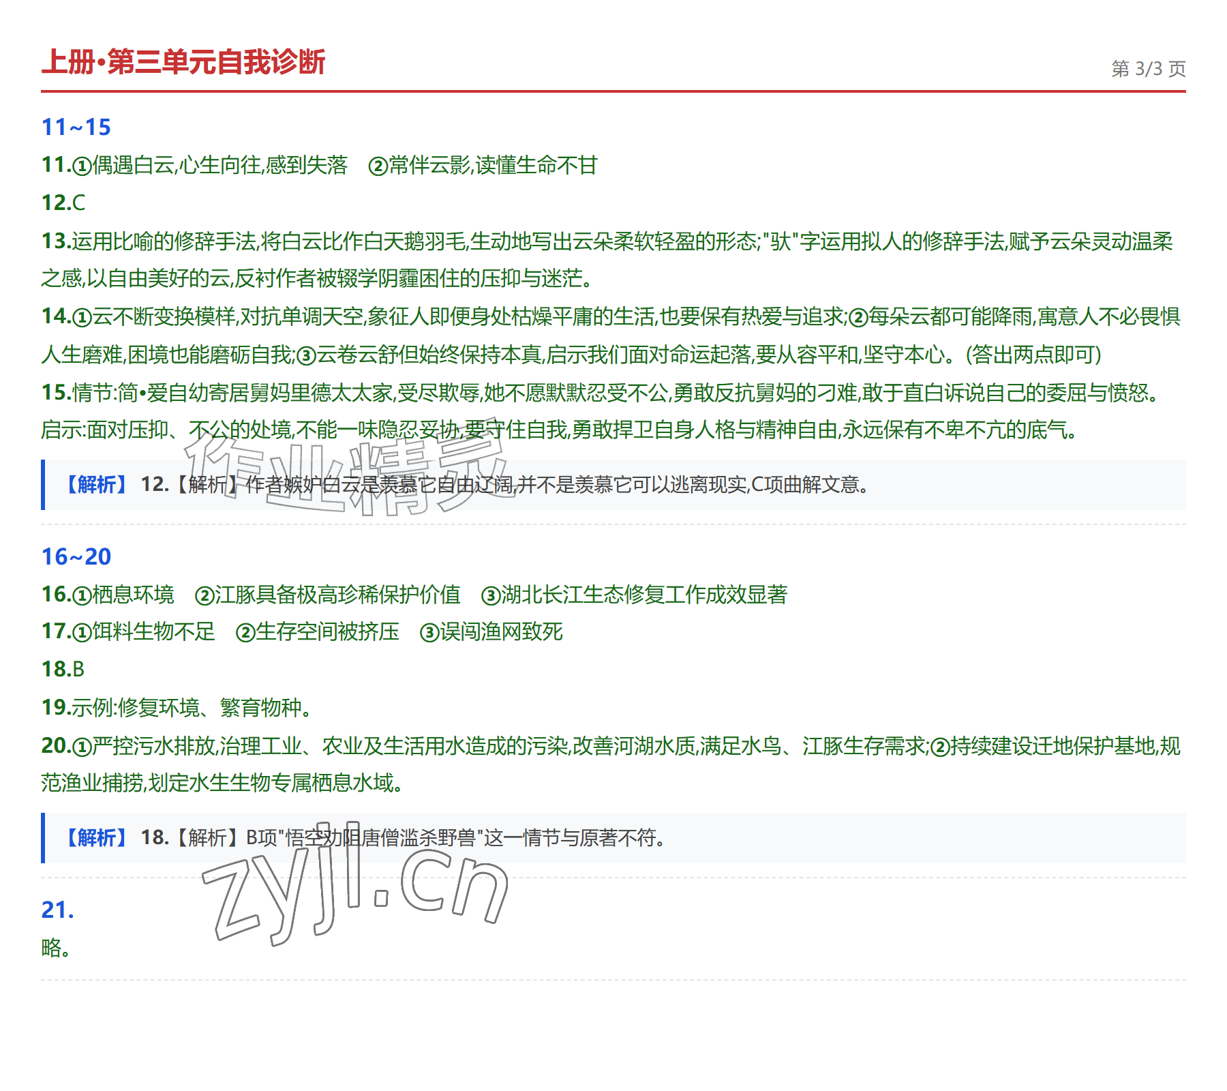Select the answer 18.B
This screenshot has width=1227, height=1091.
(x=63, y=669)
